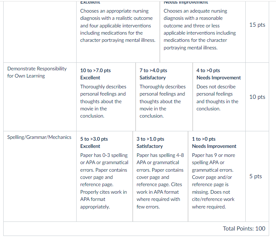
Task: Select the 1 to >0 pts Needs Improvement rating
Action: pos(217,176)
